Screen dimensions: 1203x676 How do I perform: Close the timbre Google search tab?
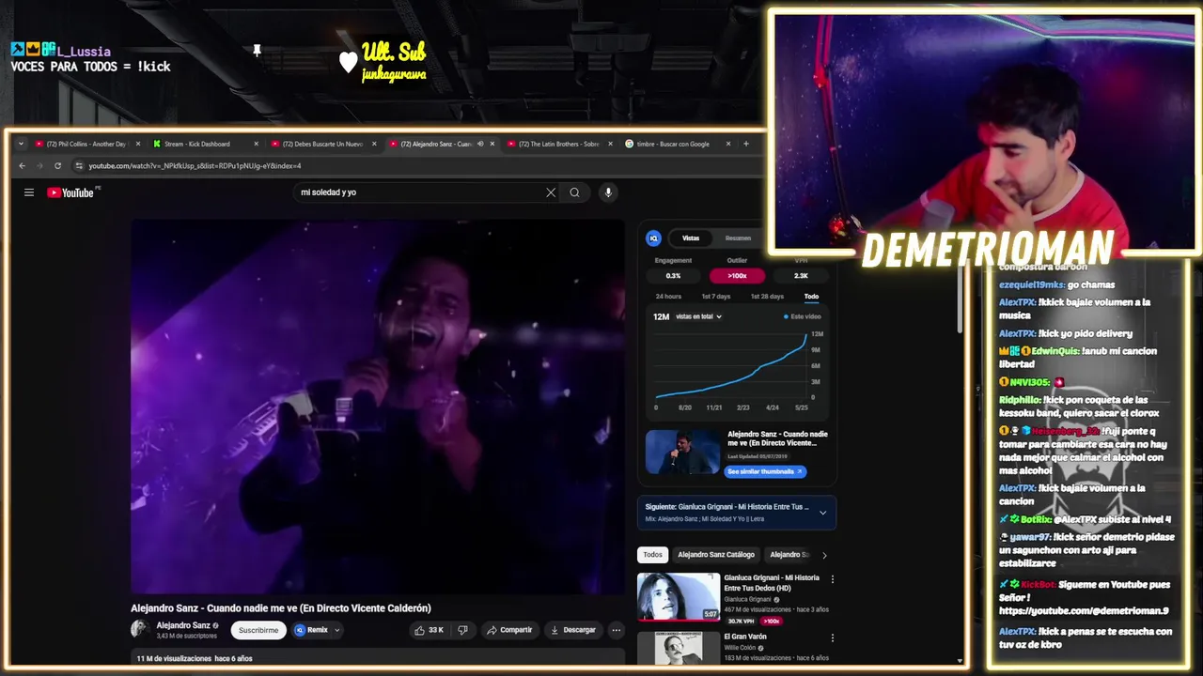click(x=728, y=144)
